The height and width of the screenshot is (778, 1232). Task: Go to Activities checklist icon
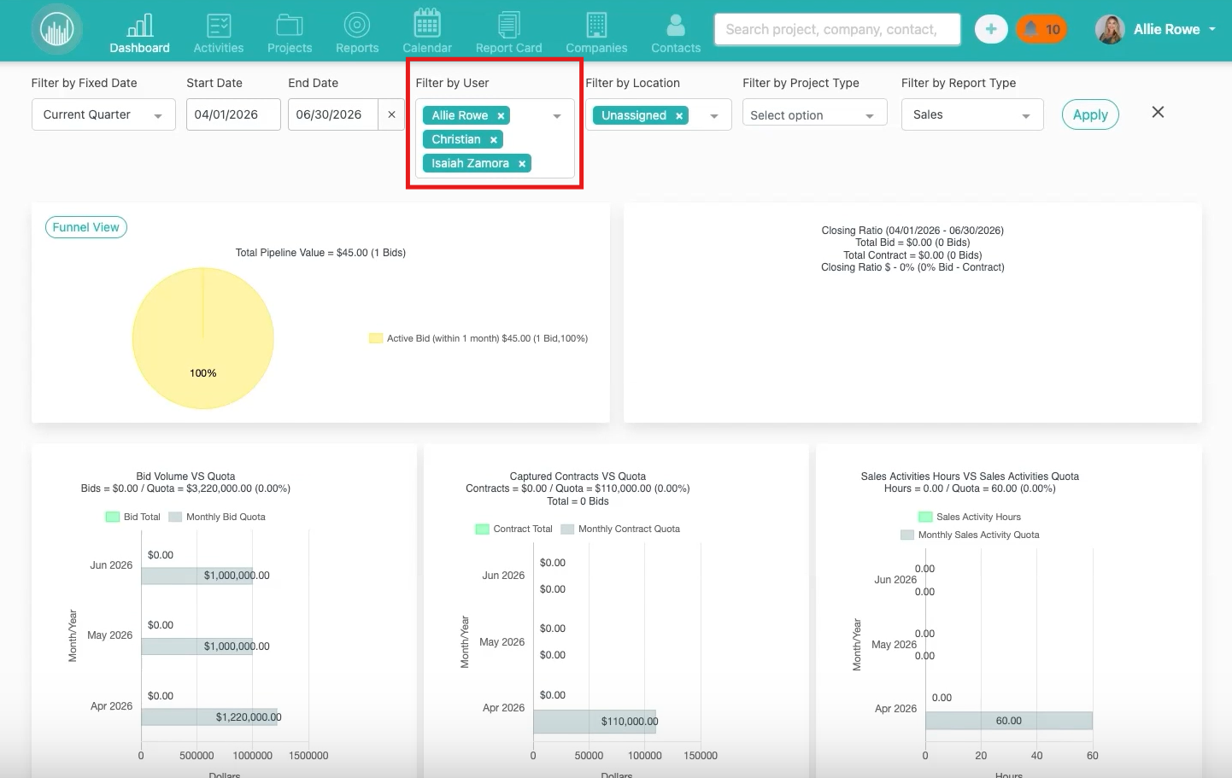coord(219,26)
